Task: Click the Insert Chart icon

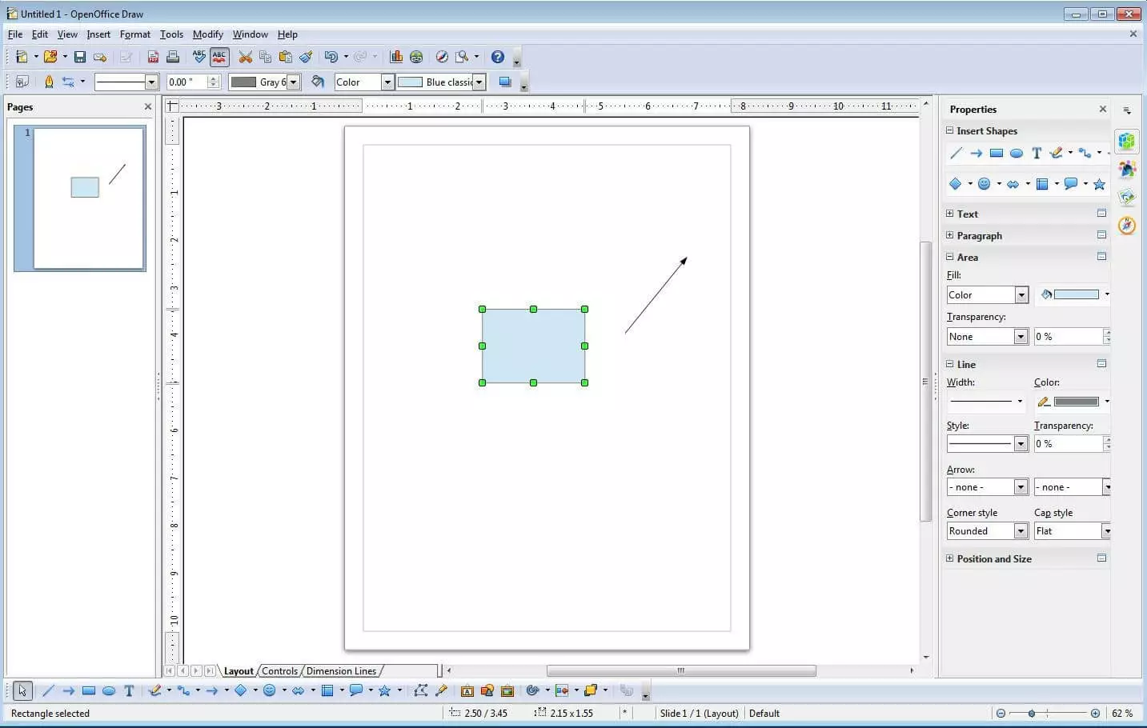Action: (395, 57)
